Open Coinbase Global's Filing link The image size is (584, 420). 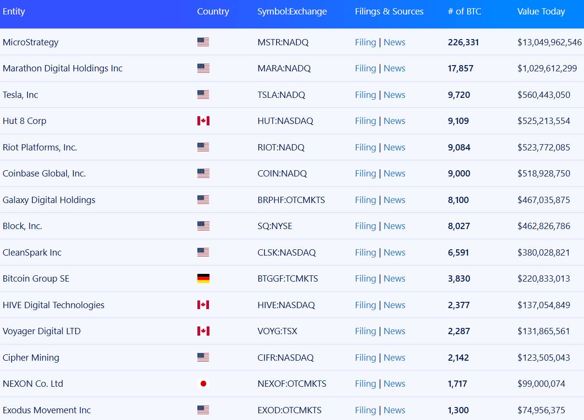pos(365,173)
